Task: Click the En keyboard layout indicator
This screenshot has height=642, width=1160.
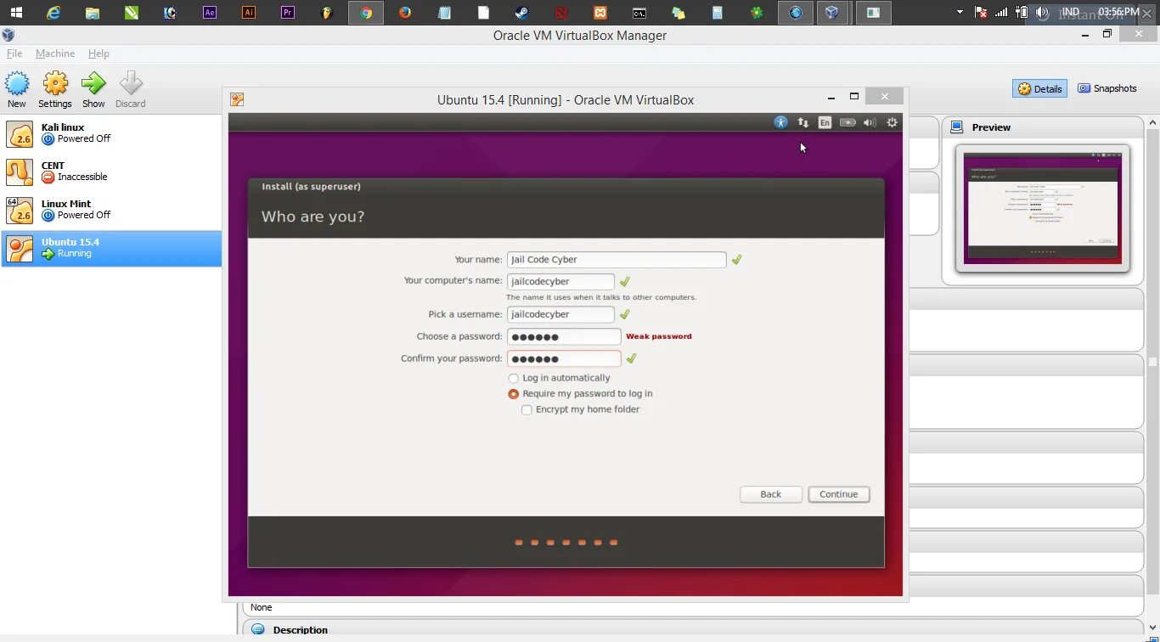Action: [x=825, y=122]
